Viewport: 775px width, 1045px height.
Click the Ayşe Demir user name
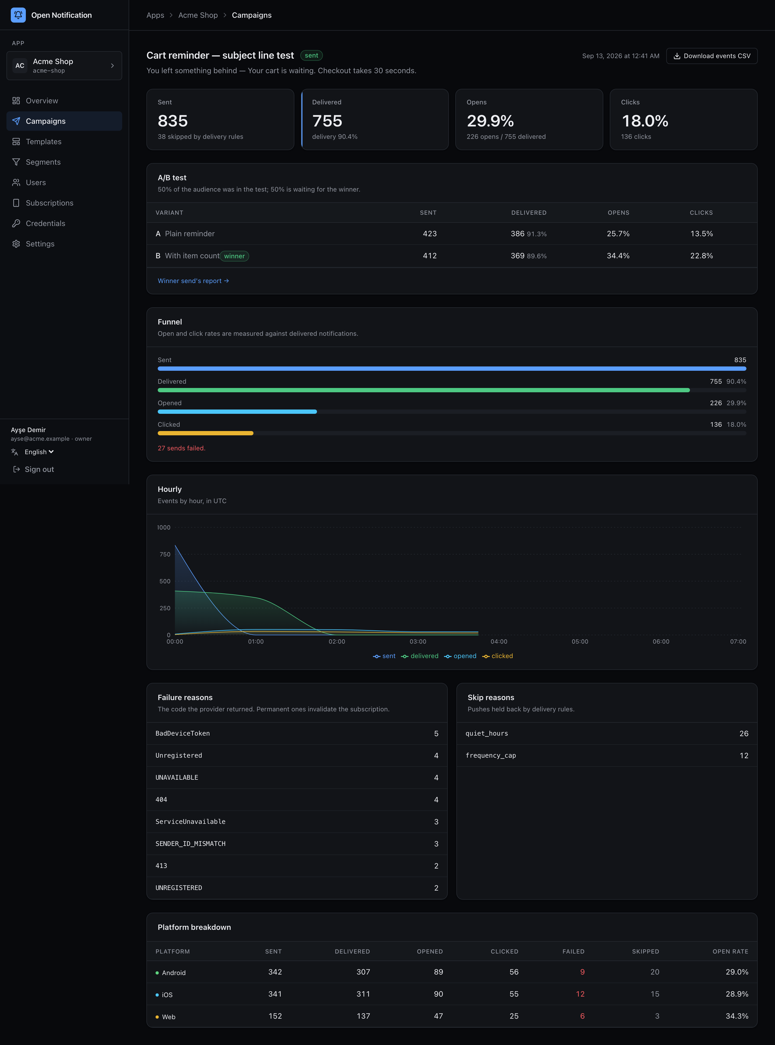(x=28, y=430)
